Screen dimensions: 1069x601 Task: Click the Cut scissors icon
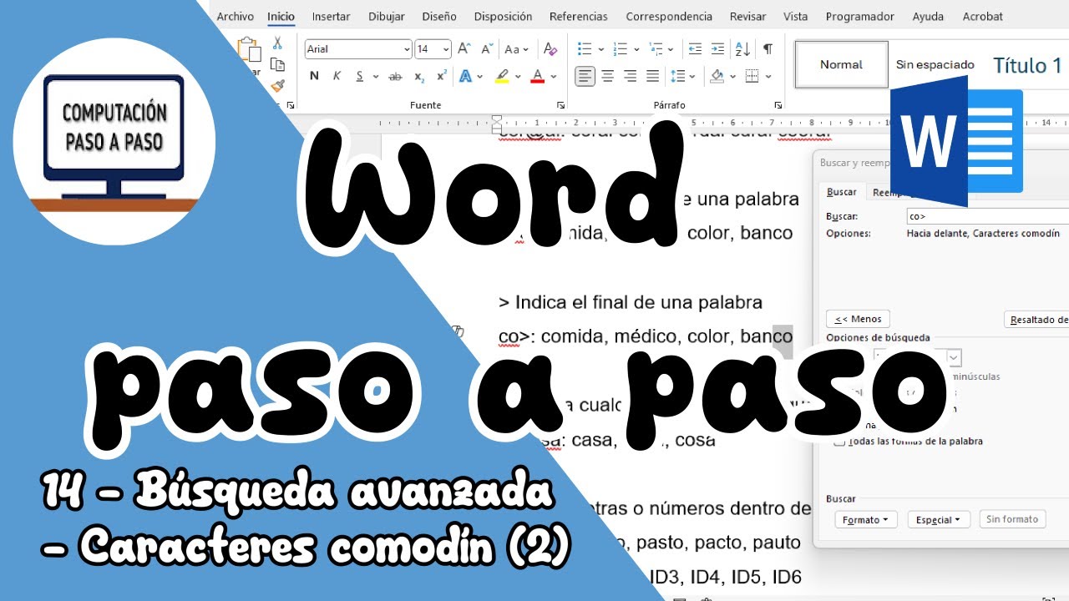click(277, 43)
